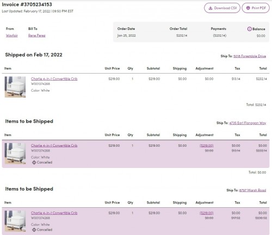Click the Cancelled status icon in last section
The height and width of the screenshot is (235, 272).
(x=34, y=230)
